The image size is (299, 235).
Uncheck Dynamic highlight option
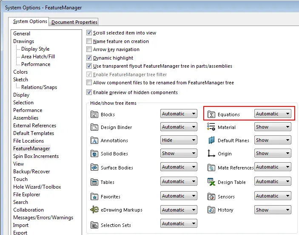tap(89, 58)
